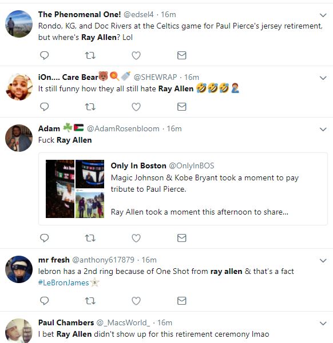Like mr fresh's tweet about LeBron
The image size is (333, 343).
coord(136,301)
